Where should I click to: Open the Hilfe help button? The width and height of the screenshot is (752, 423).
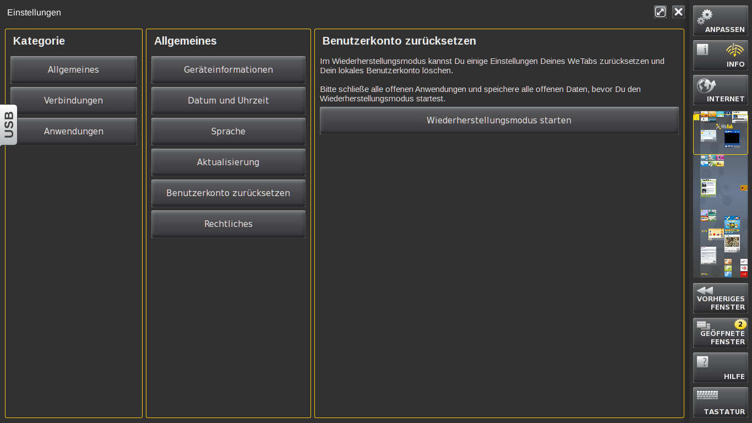click(720, 368)
